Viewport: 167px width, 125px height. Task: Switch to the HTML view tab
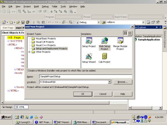(x=21, y=107)
